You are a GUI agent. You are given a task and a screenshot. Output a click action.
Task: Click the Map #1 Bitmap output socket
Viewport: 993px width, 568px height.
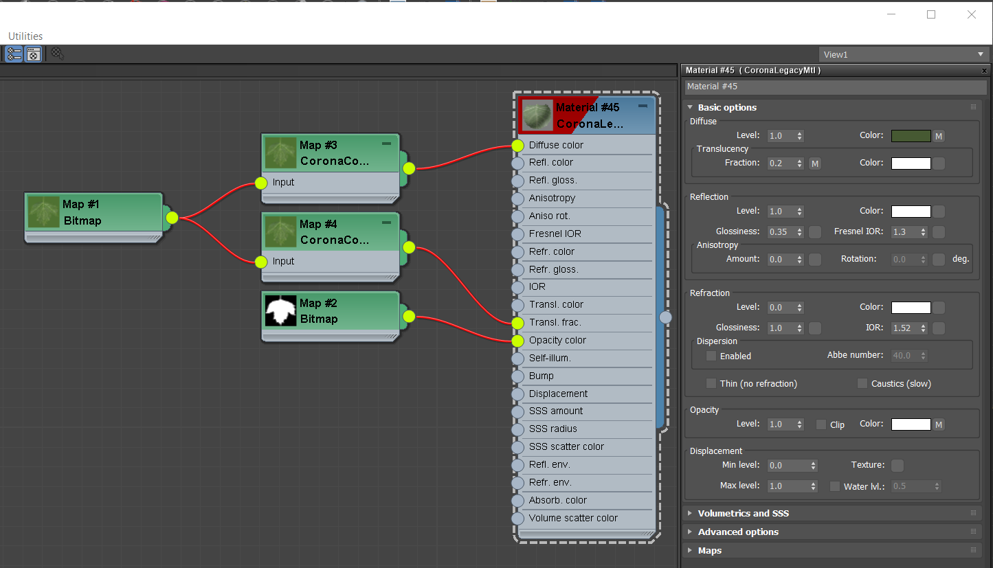point(172,218)
